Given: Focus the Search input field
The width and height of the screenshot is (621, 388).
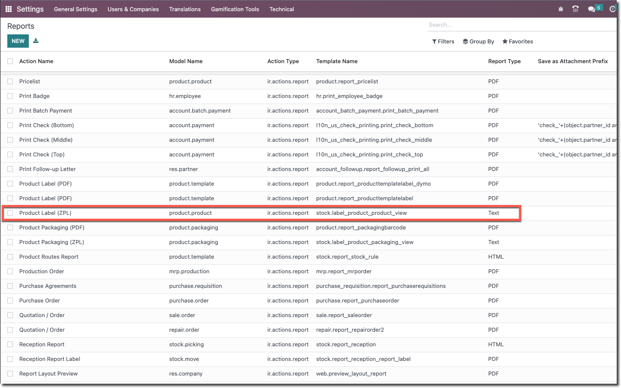Looking at the screenshot, I should point(522,25).
